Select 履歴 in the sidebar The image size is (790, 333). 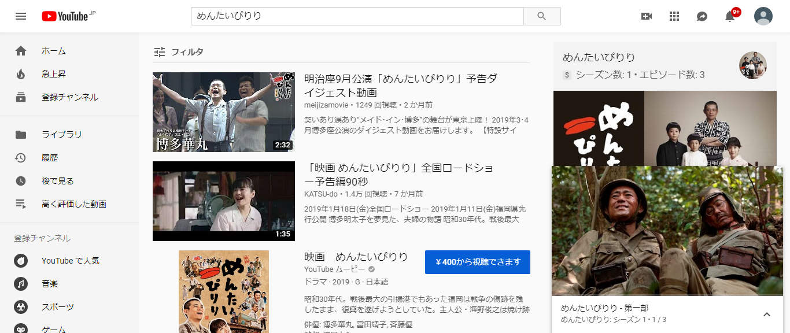pos(50,158)
